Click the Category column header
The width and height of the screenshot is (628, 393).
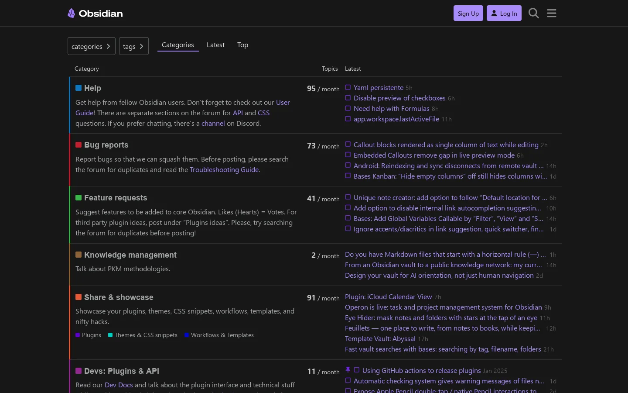click(x=87, y=69)
